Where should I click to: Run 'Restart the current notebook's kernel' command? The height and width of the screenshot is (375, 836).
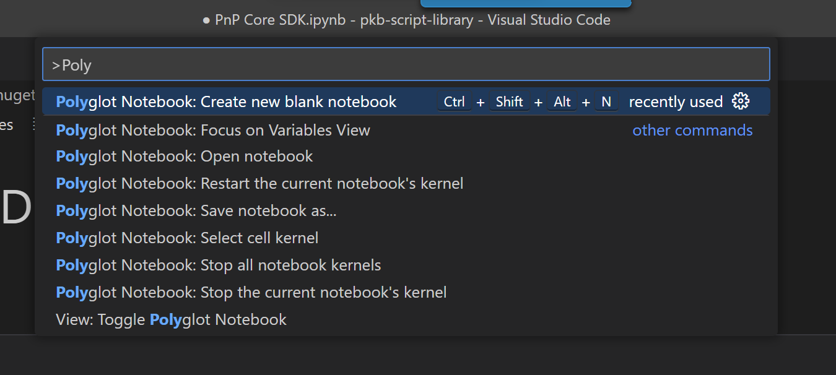(259, 183)
